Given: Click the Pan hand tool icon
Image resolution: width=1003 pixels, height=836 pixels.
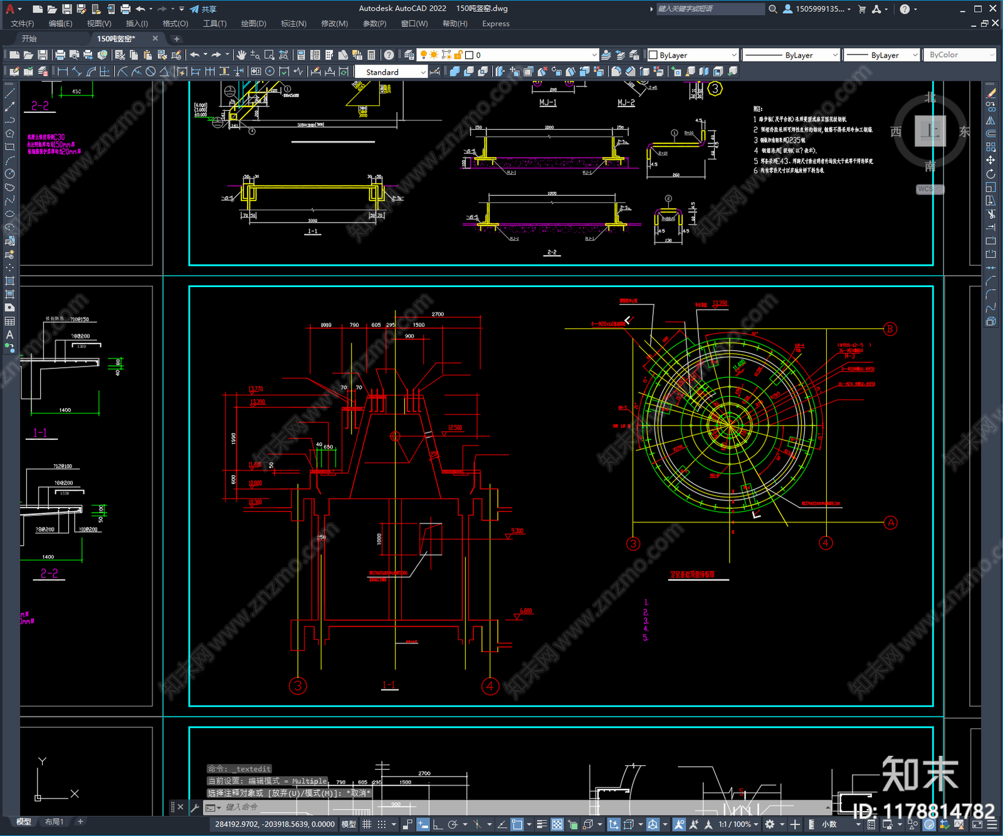Looking at the screenshot, I should coord(241,55).
